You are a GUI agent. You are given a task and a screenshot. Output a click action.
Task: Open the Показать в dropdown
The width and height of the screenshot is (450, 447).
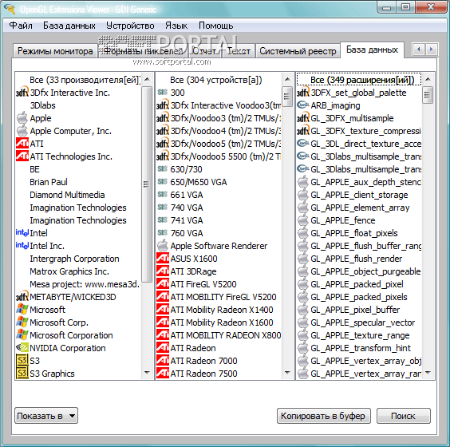point(46,416)
